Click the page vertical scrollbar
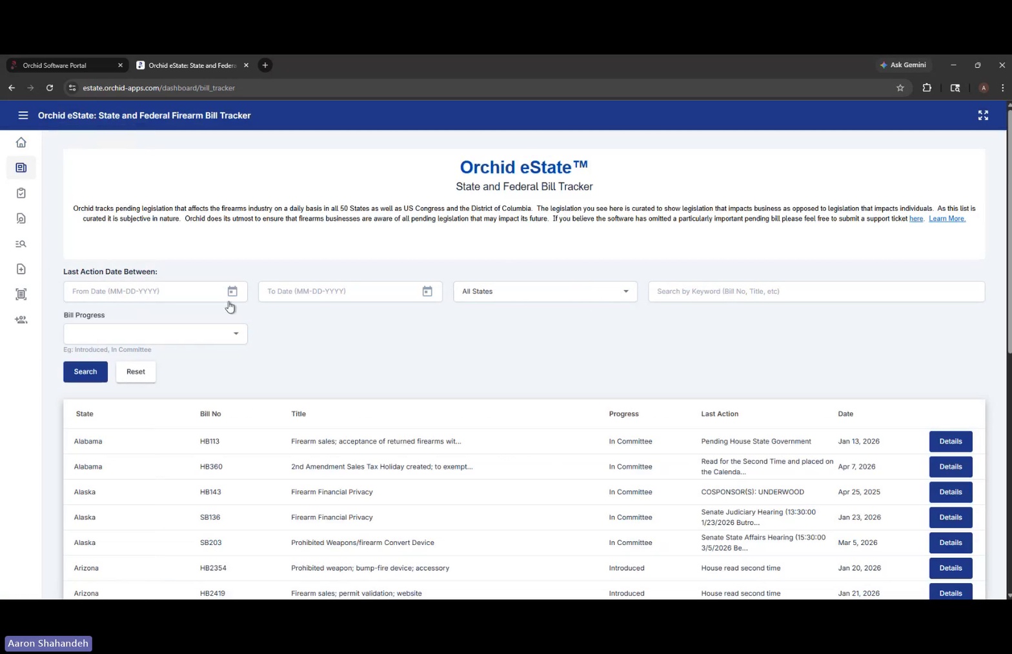1012x654 pixels. [1009, 232]
